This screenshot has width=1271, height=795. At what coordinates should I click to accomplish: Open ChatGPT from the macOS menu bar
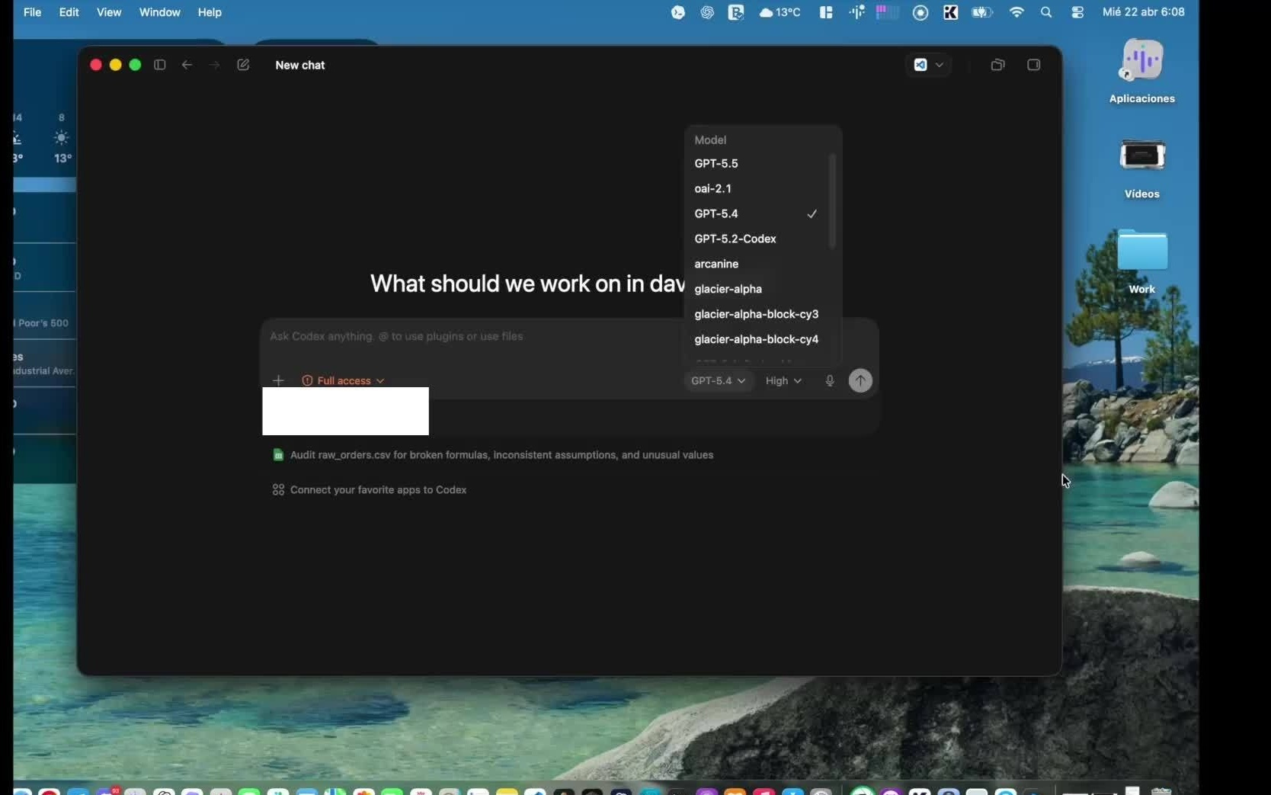pos(707,12)
